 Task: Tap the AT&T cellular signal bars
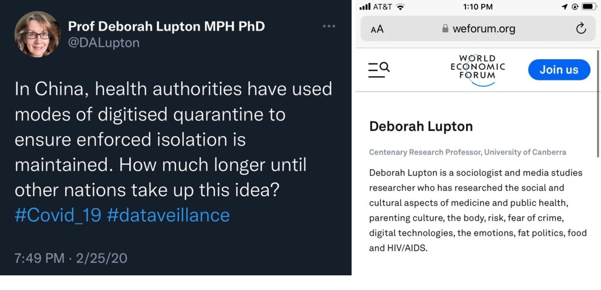[364, 6]
